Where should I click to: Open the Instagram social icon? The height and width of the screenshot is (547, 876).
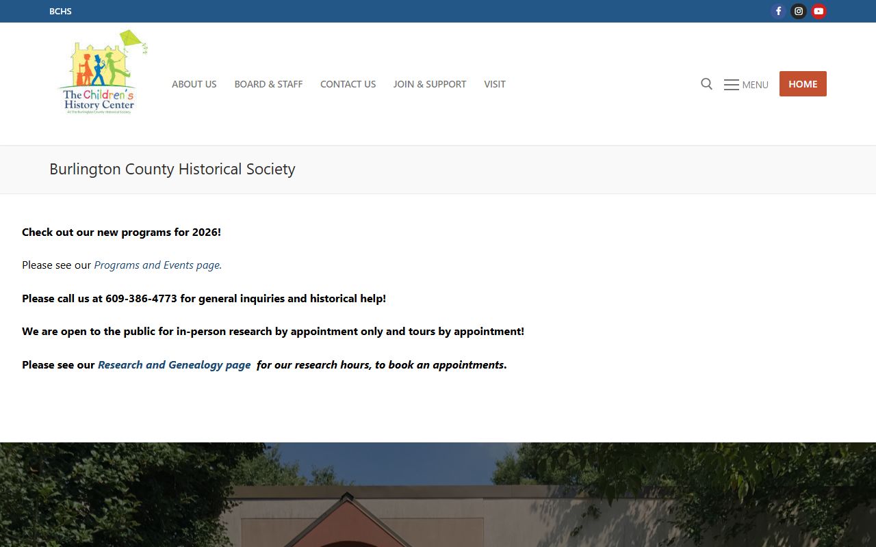click(x=799, y=11)
